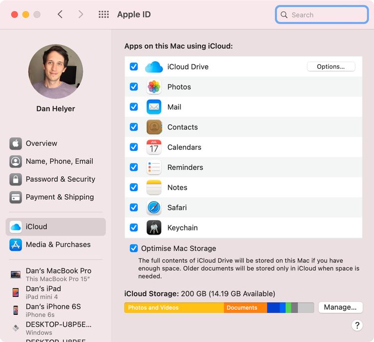
Task: Toggle the Notes checkbox
Action: pos(134,188)
